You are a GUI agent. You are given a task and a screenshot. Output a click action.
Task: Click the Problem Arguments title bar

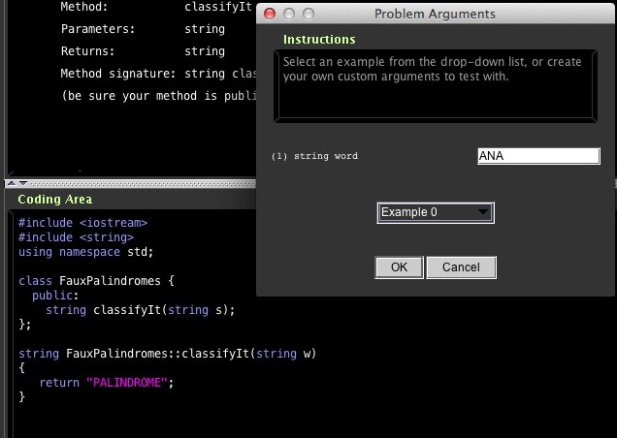point(435,14)
